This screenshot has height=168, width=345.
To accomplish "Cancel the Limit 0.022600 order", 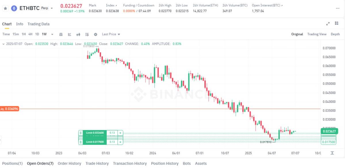I will (120, 133).
